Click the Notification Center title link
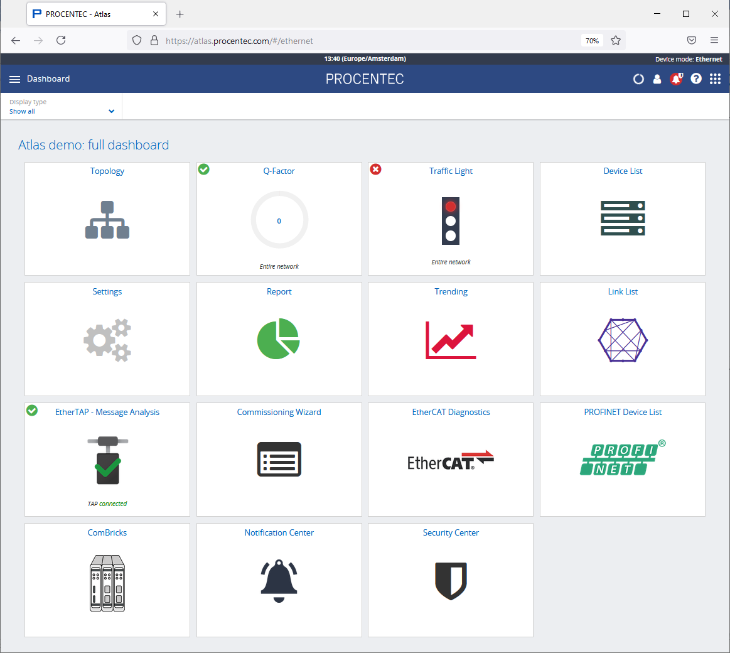730x653 pixels. pyautogui.click(x=279, y=533)
